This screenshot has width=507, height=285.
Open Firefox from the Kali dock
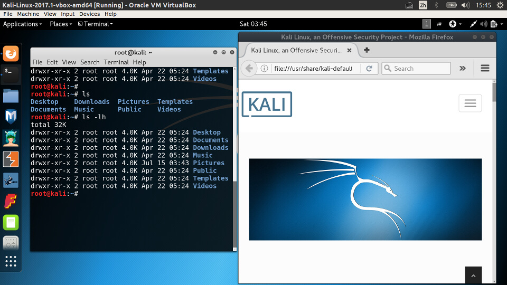point(11,53)
